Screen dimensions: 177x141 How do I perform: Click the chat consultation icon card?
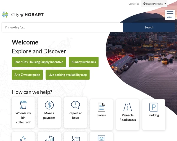click(x=76, y=137)
